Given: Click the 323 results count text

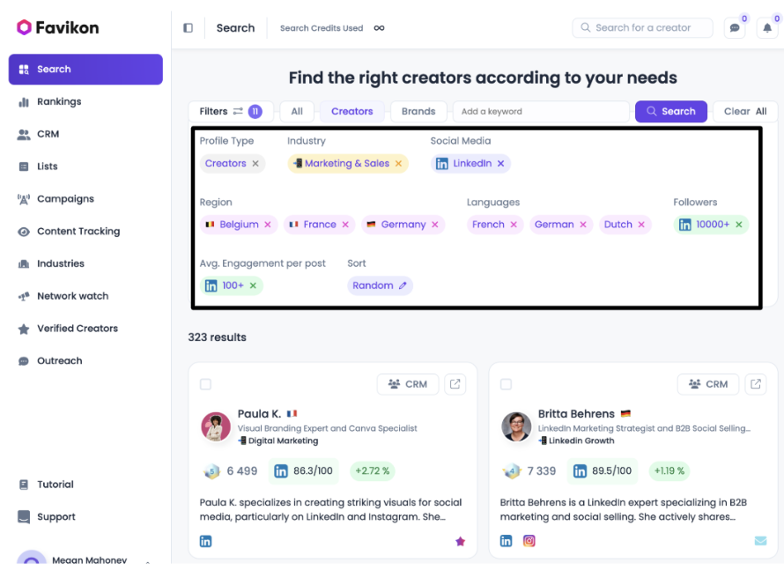Looking at the screenshot, I should [217, 337].
